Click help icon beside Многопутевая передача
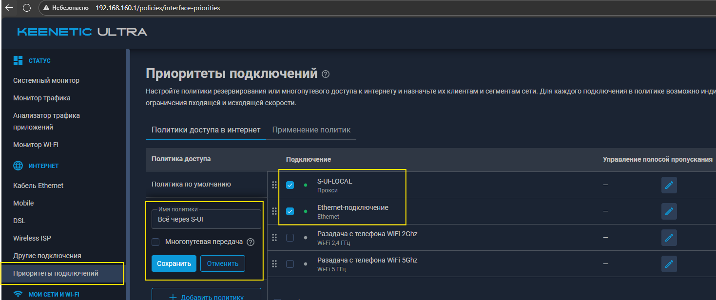716x300 pixels. pos(251,242)
